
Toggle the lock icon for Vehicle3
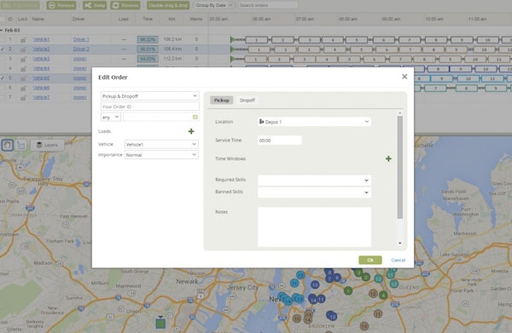click(23, 59)
